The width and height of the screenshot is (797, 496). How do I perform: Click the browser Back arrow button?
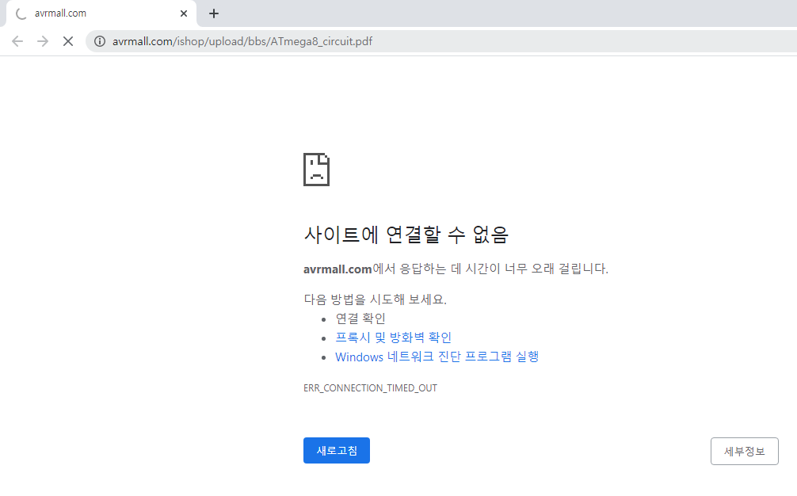click(17, 41)
